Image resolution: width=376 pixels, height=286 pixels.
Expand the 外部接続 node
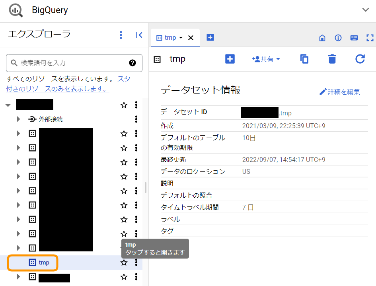coord(18,119)
